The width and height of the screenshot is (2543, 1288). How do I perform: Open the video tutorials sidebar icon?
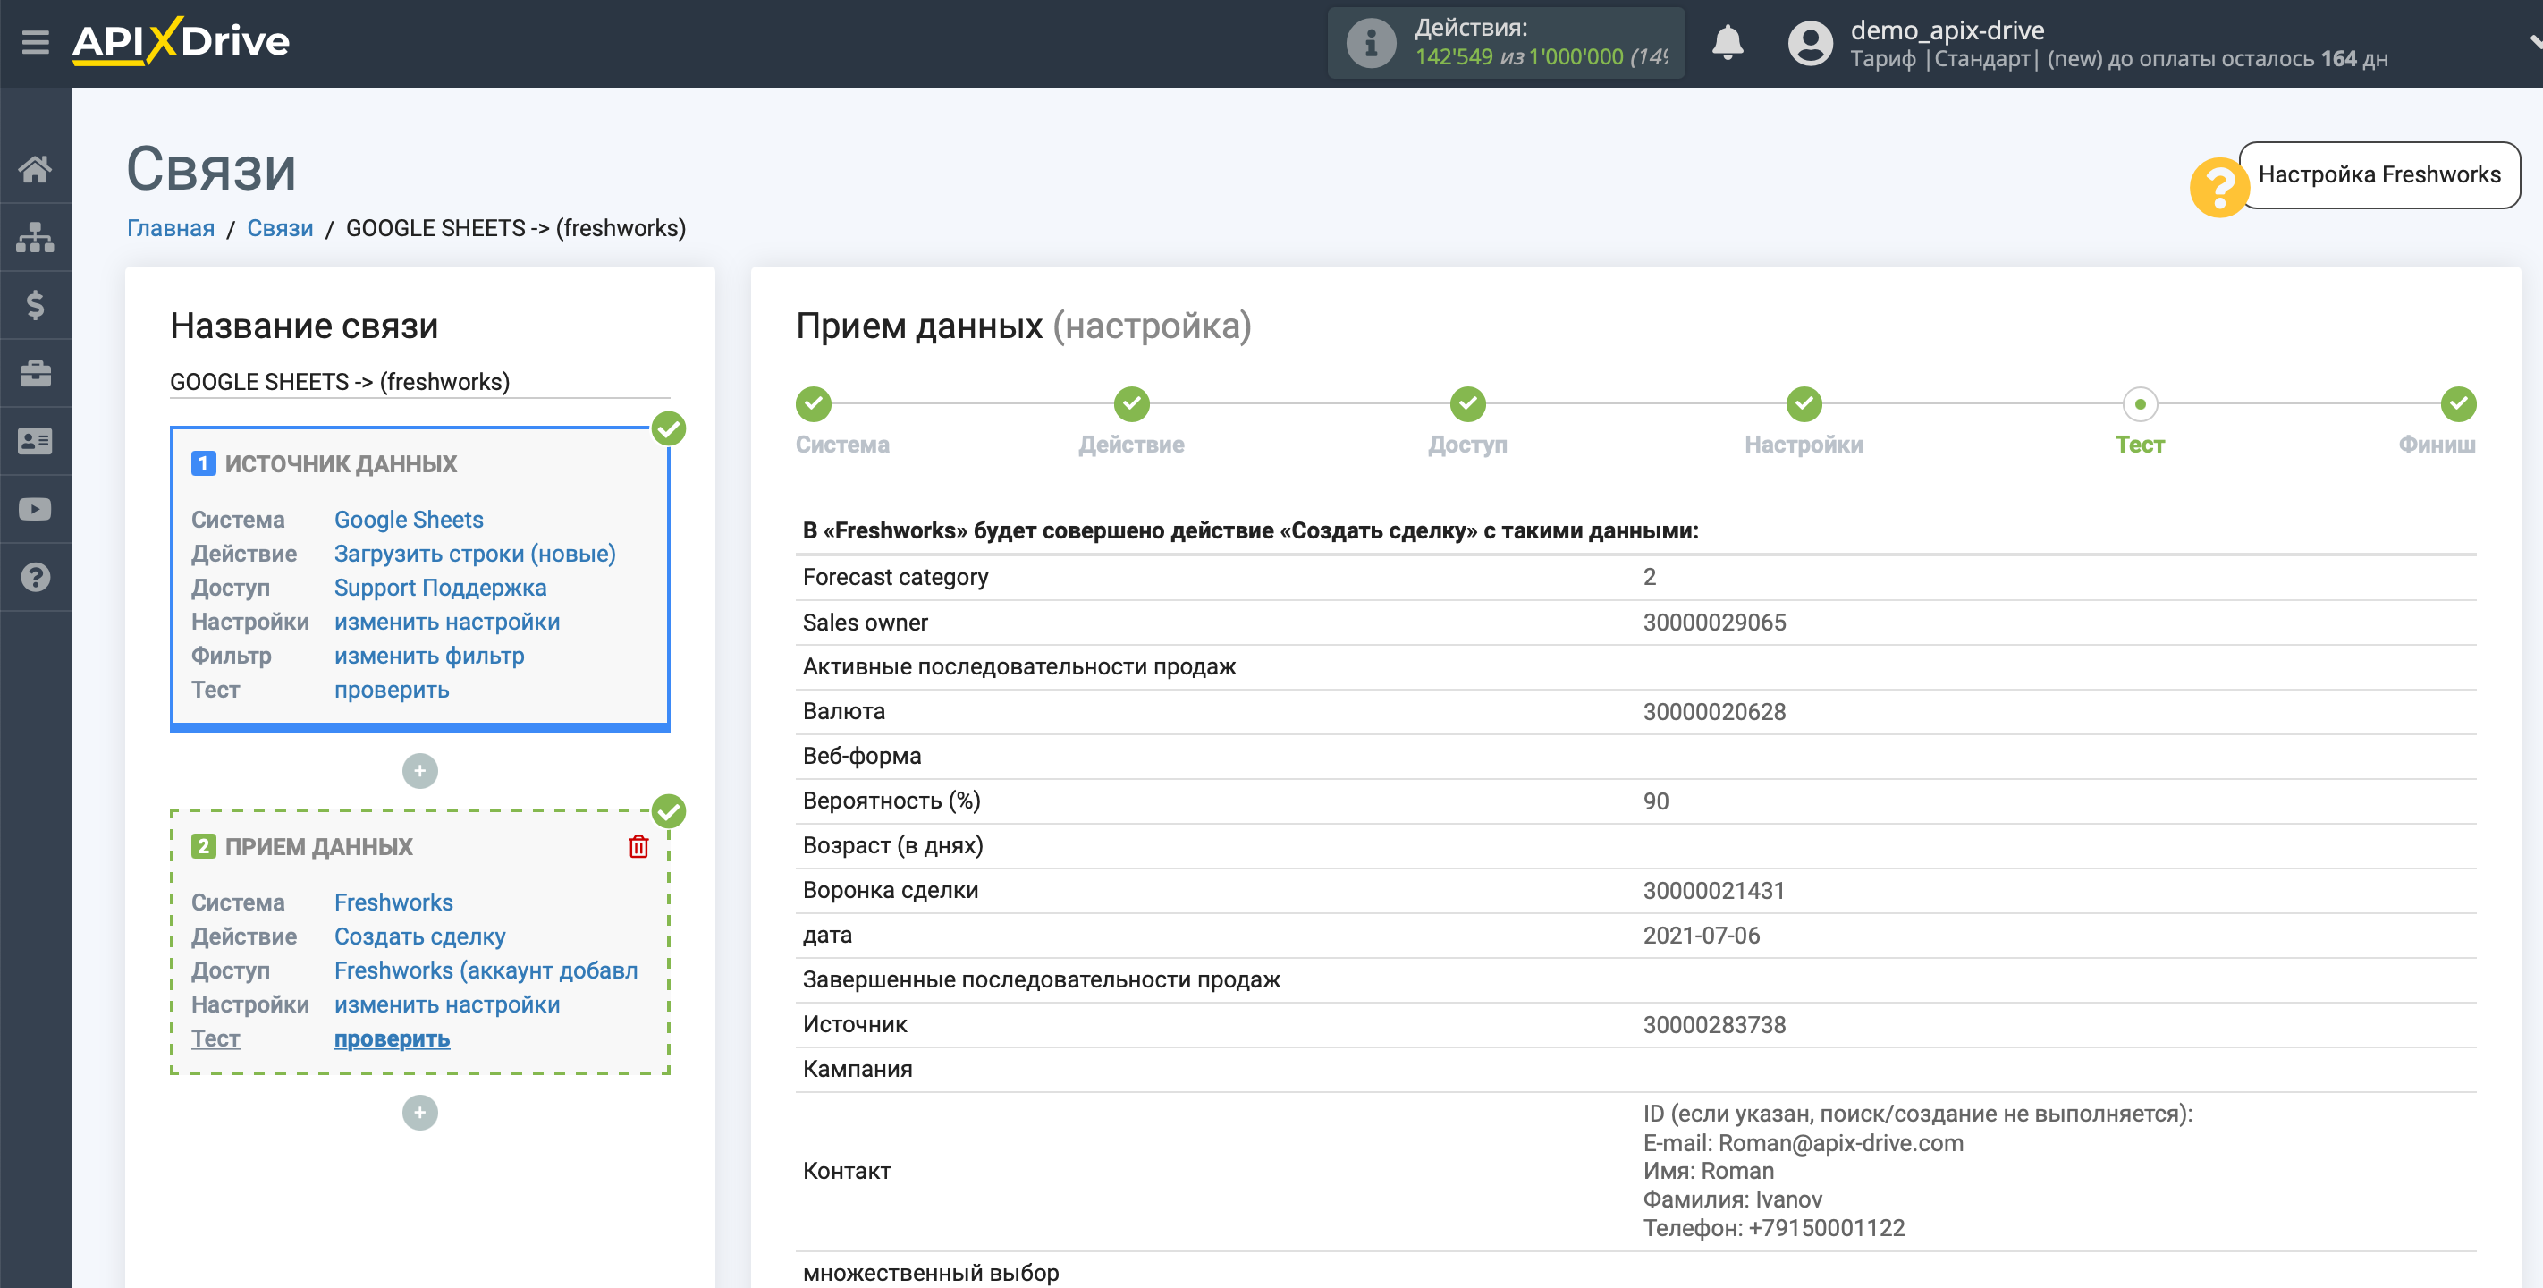(36, 510)
